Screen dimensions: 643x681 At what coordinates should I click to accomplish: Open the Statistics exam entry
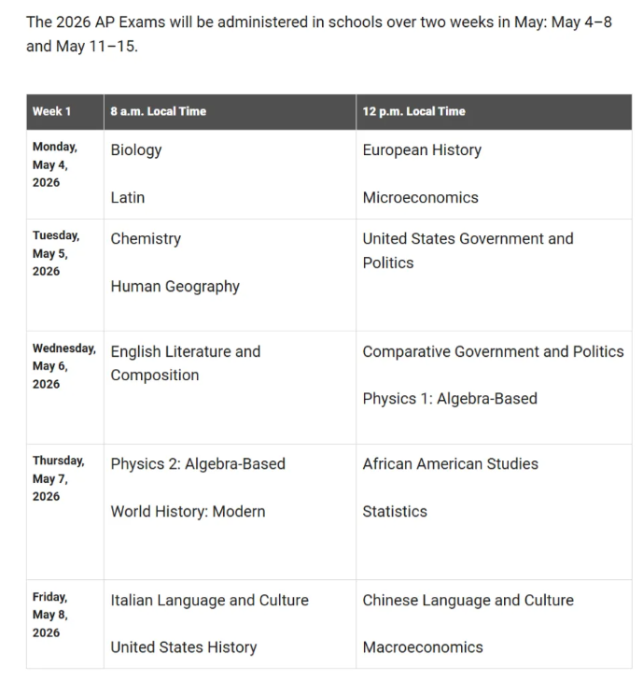(x=395, y=511)
